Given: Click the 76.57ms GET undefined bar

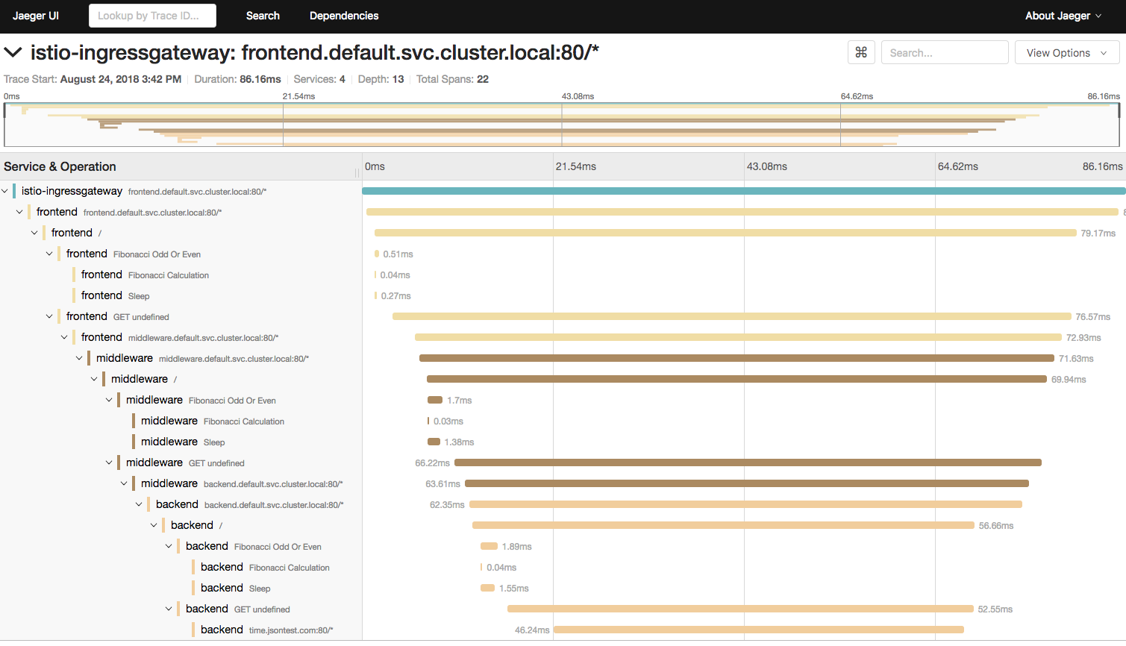Looking at the screenshot, I should (732, 316).
